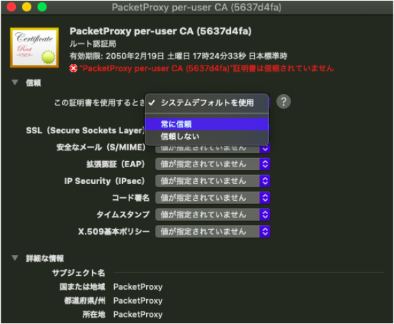Viewport: 394px width, 324px height.
Task: Click the red error icon beside warning
Action: (x=73, y=68)
